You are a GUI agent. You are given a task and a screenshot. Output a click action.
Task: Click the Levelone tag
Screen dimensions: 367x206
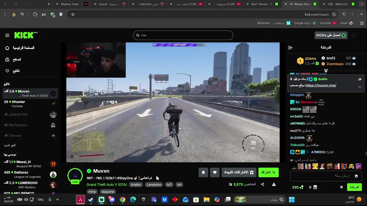click(154, 185)
